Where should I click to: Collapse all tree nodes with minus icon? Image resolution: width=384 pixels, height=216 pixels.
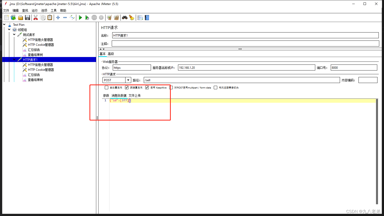point(65,17)
